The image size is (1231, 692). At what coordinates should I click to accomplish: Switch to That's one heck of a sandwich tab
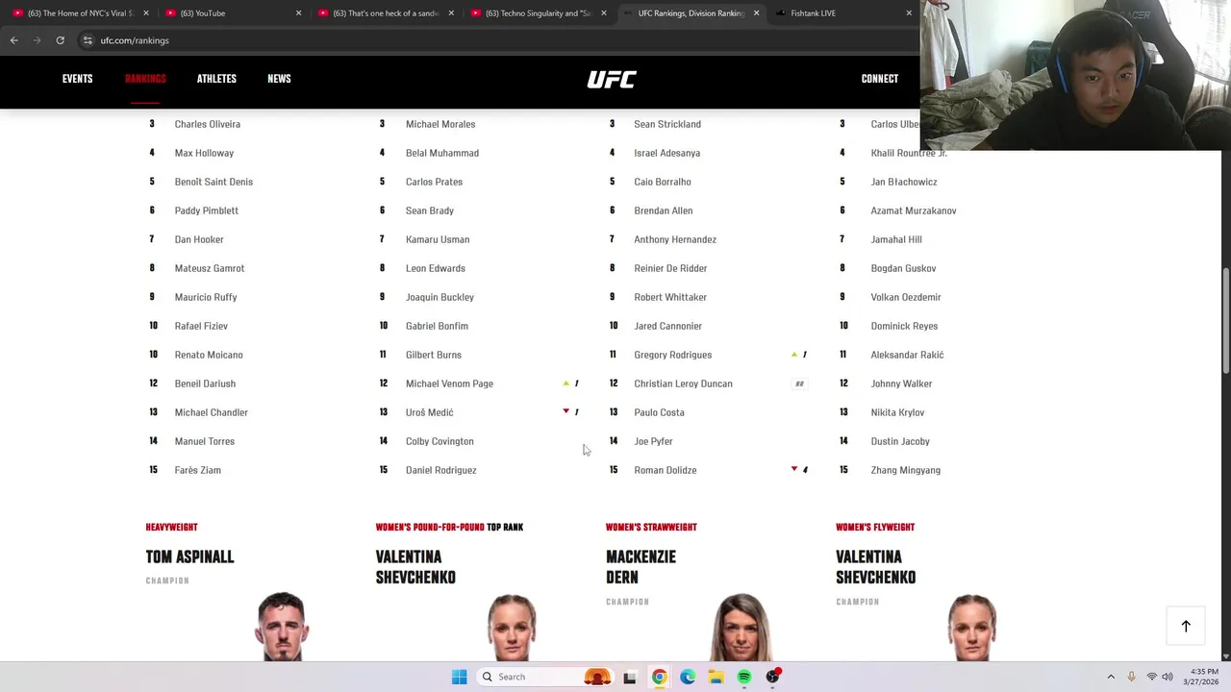point(385,13)
